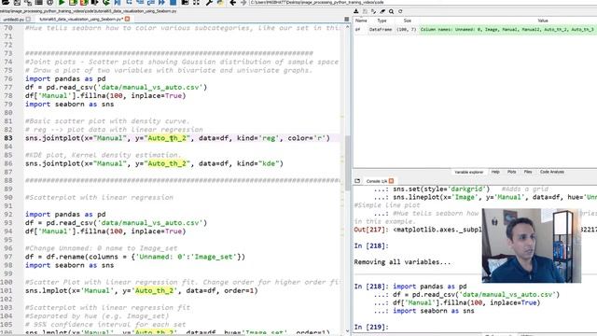Click line number 83 in the gutter
The height and width of the screenshot is (336, 597).
[8, 138]
